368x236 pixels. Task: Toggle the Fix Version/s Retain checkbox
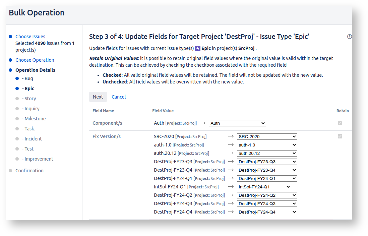tap(340, 136)
